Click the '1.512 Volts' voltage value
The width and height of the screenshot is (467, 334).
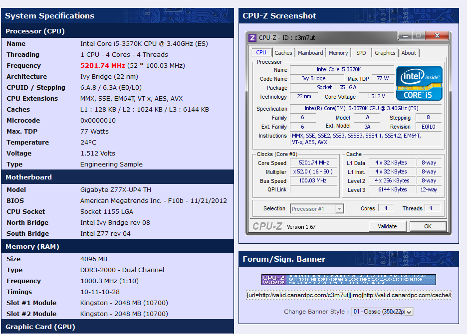pyautogui.click(x=98, y=154)
